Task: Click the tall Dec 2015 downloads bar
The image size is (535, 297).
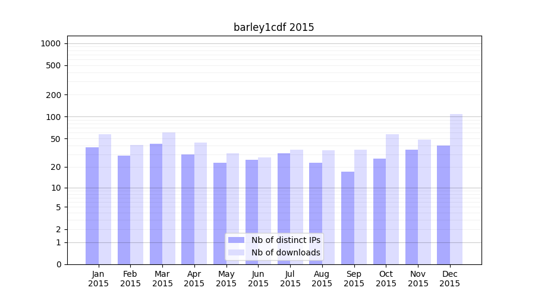Action: tap(456, 189)
